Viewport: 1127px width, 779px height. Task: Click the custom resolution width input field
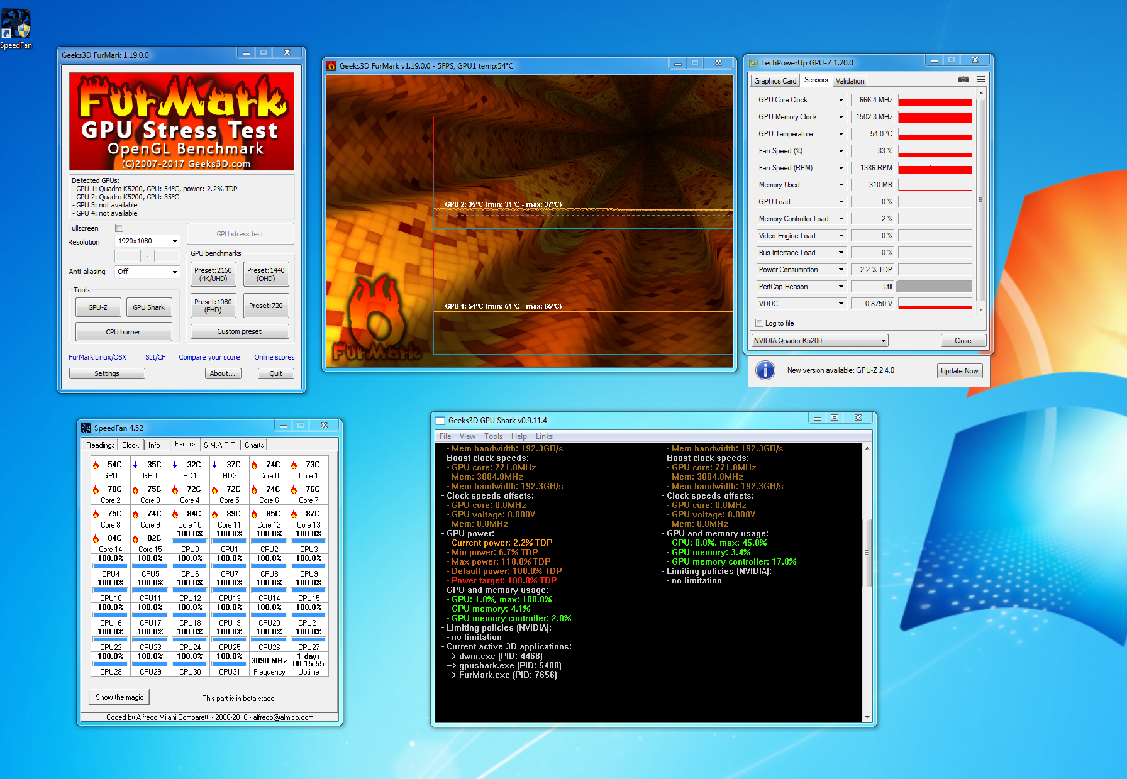(x=128, y=256)
